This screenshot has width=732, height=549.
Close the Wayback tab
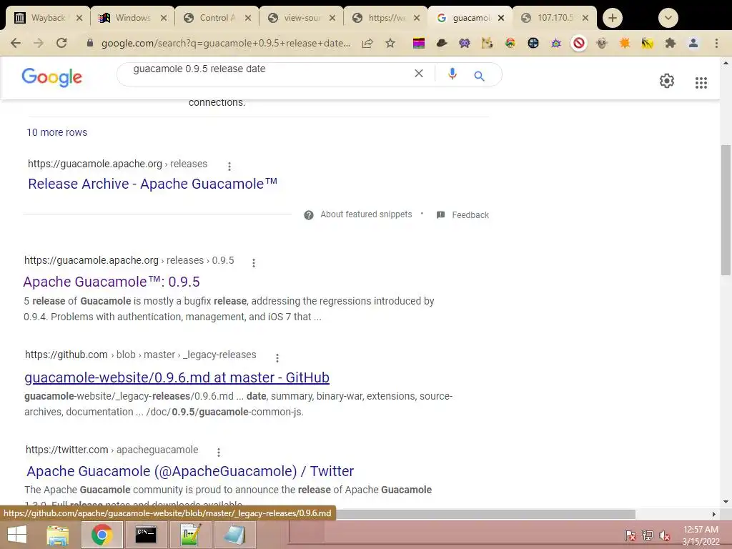click(x=79, y=18)
